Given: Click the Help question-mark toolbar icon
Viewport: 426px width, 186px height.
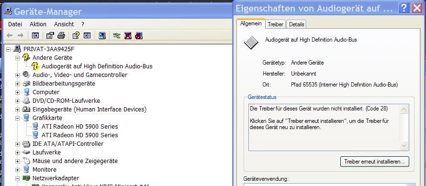Looking at the screenshot, I should pos(76,35).
